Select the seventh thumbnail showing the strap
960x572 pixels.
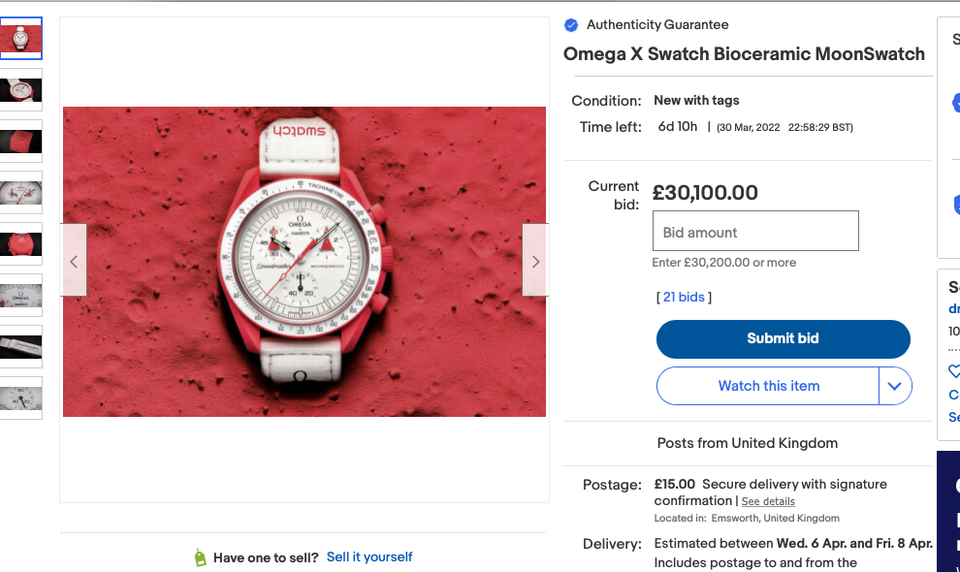[20, 347]
